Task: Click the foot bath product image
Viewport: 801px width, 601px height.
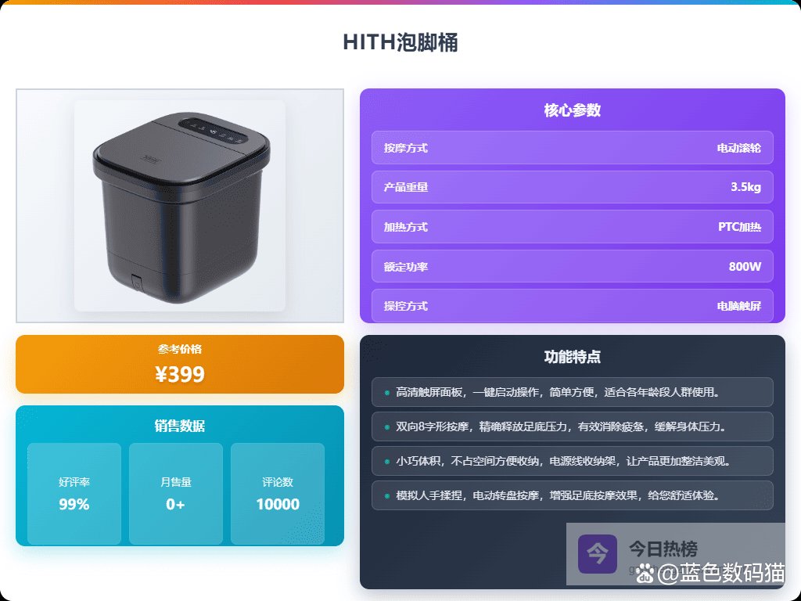Action: click(x=180, y=206)
